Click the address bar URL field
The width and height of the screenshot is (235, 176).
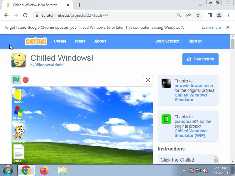105,15
